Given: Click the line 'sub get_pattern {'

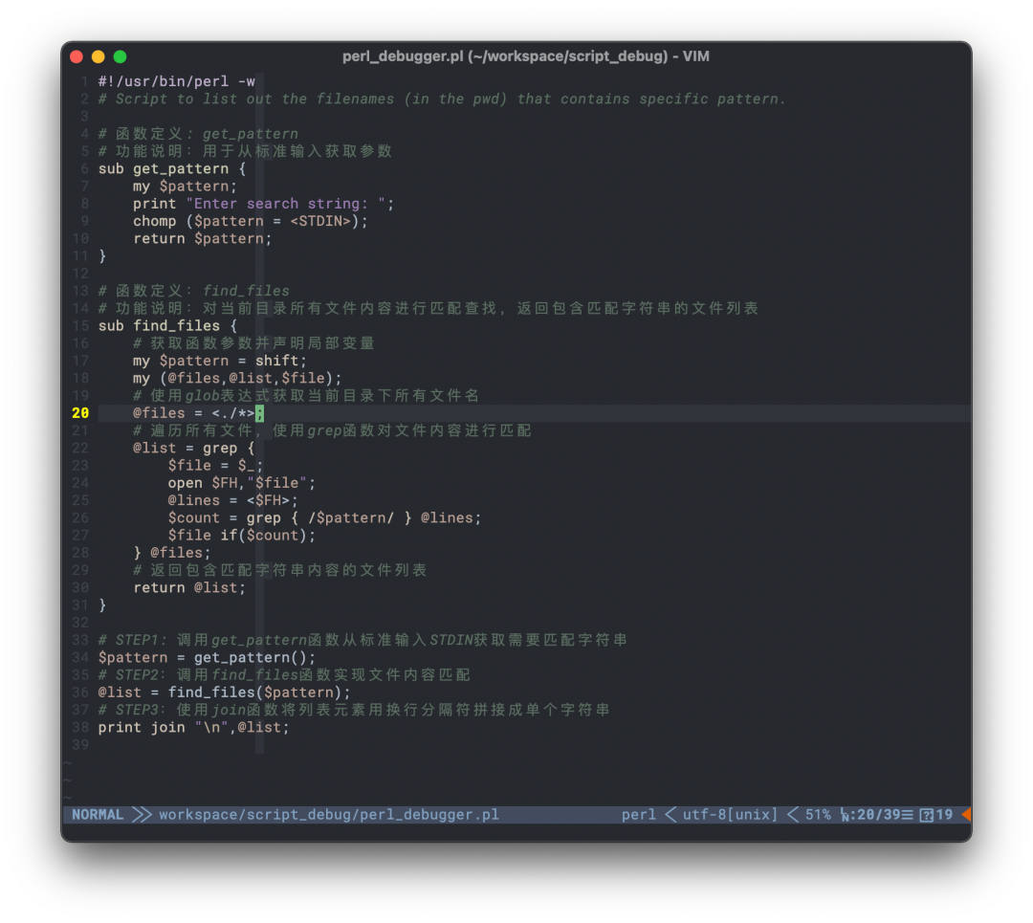Looking at the screenshot, I should (x=172, y=168).
